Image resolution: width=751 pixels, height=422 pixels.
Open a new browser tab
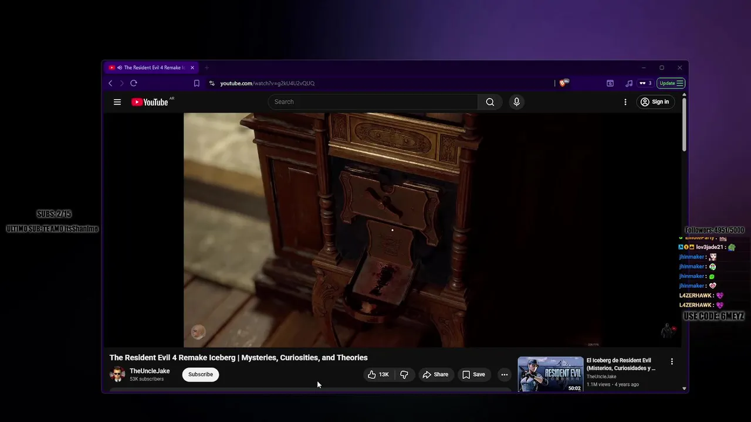[x=207, y=67]
